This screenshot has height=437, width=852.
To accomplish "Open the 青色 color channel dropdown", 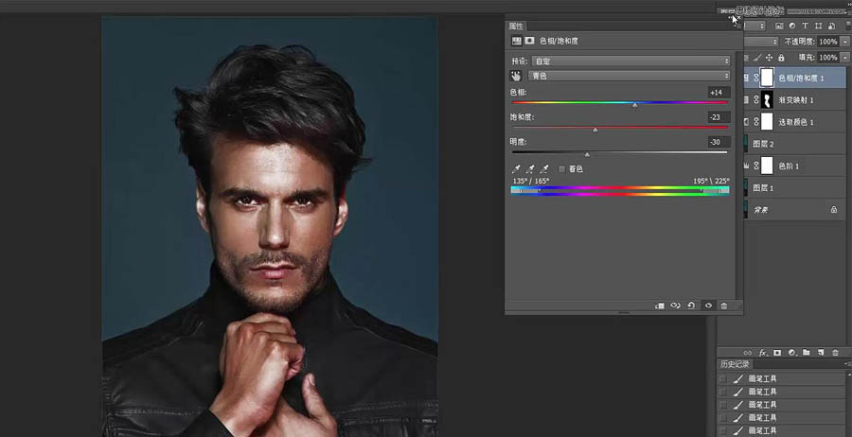I will click(x=630, y=76).
